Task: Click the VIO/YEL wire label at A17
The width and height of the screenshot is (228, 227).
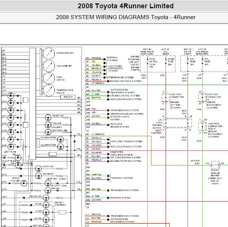Action: (96, 116)
